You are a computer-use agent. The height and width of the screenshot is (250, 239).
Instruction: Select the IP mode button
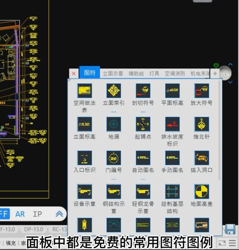pyautogui.click(x=37, y=214)
